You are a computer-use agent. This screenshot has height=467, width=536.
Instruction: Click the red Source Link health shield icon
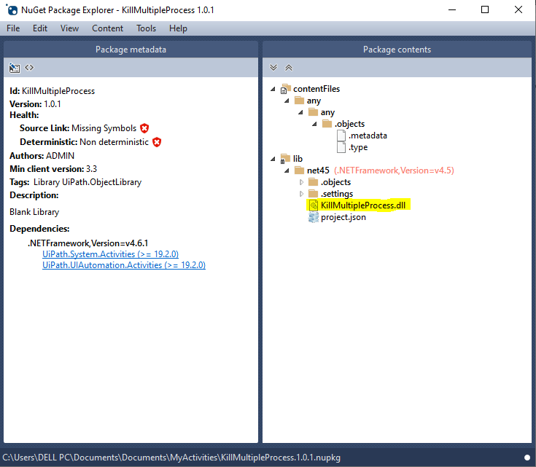[x=144, y=128]
